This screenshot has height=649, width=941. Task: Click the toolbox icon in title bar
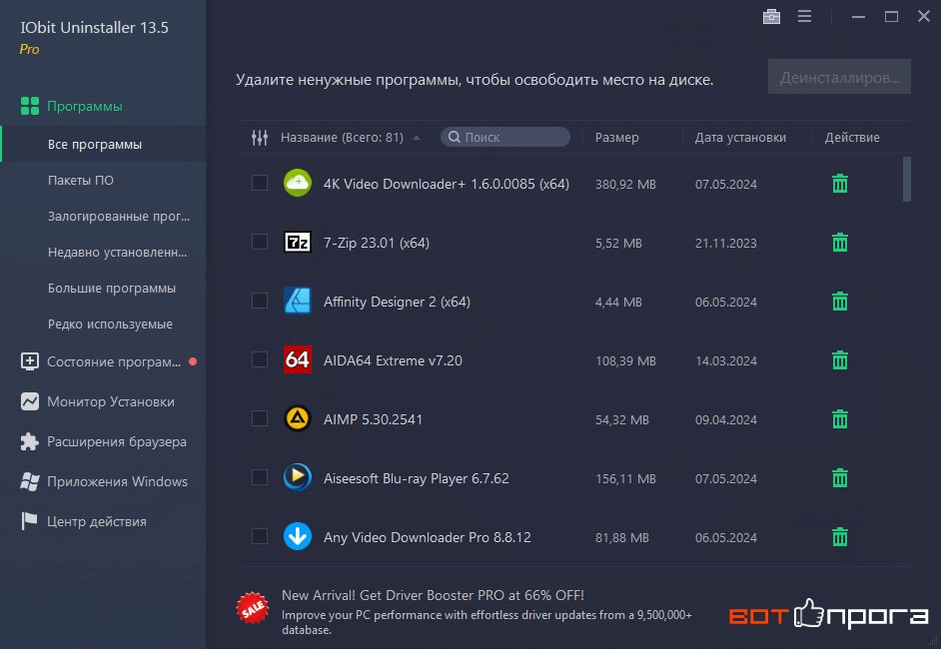click(771, 17)
